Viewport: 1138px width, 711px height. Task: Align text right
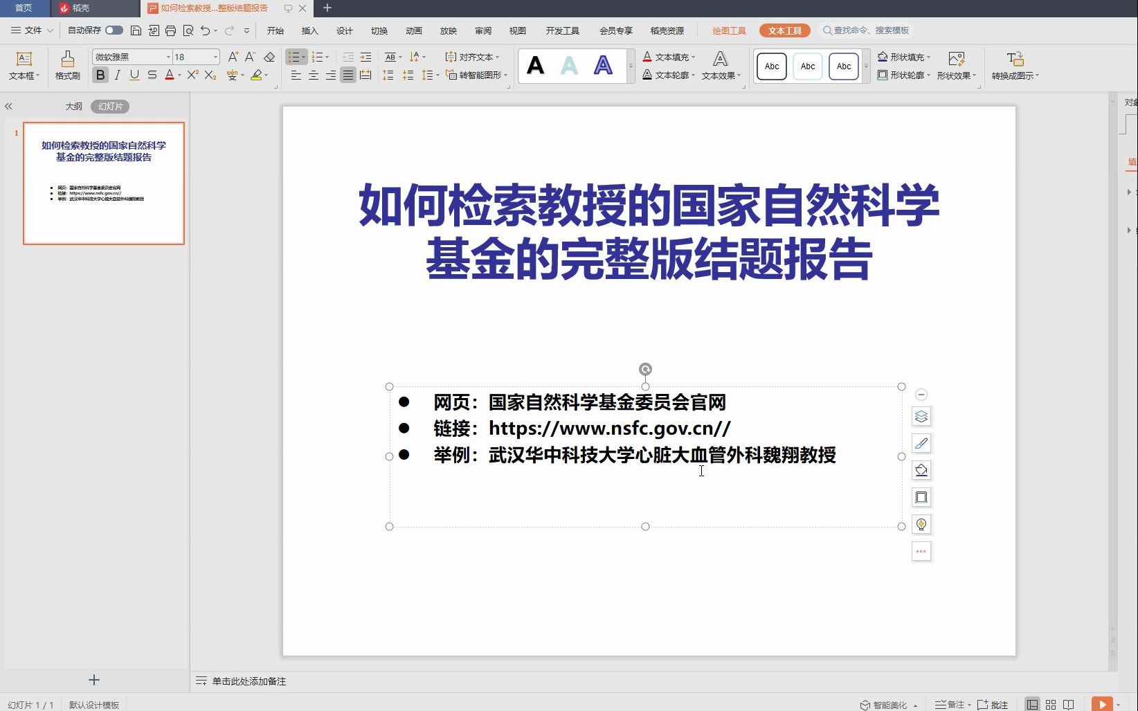[x=331, y=75]
